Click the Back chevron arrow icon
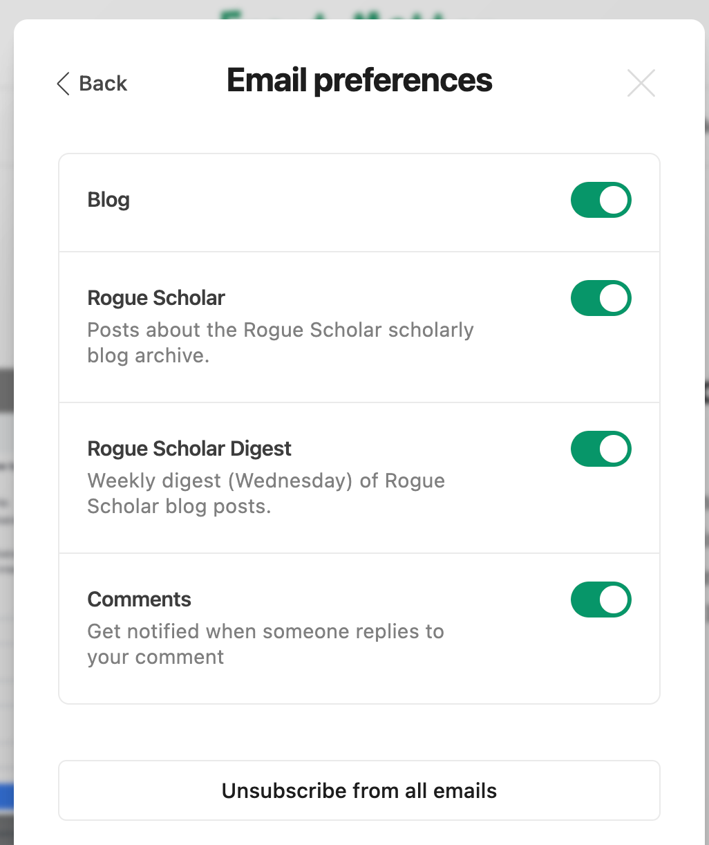This screenshot has height=845, width=709. click(x=64, y=84)
